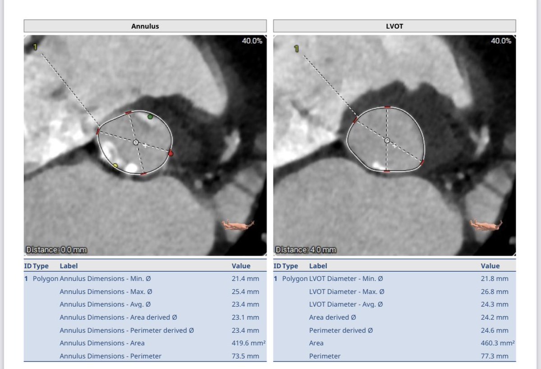Open the Annulus CT image view
This screenshot has width=541, height=369.
point(145,145)
